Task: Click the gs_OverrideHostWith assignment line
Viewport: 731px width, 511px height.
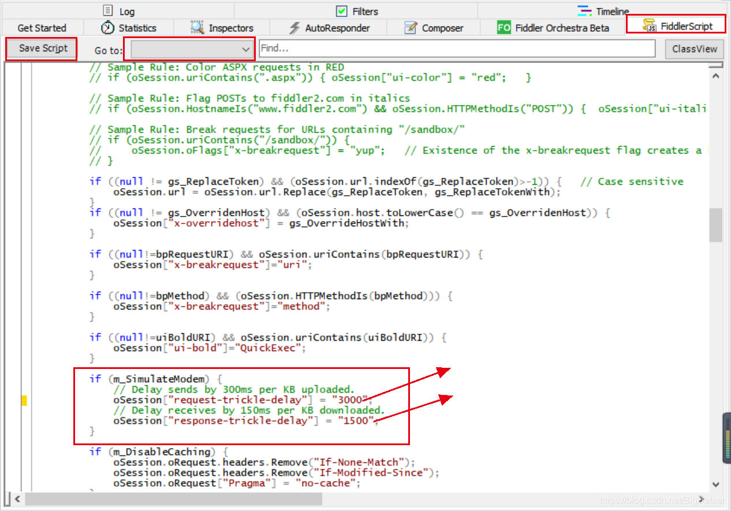Action: click(262, 223)
